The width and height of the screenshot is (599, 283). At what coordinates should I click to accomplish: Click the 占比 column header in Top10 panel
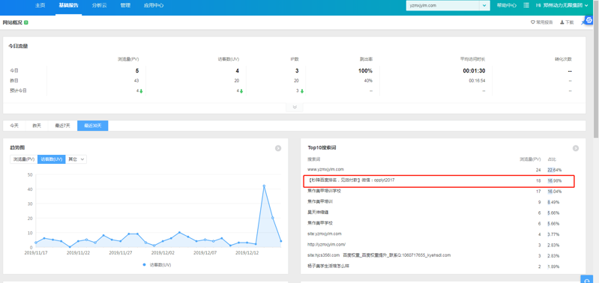(x=553, y=159)
